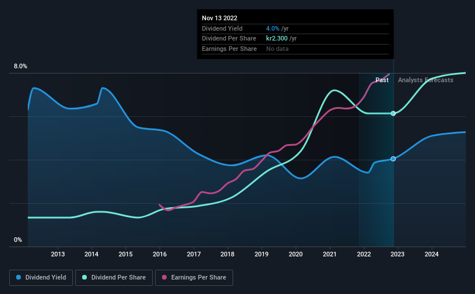Click the blue Dividend Yield legend dot

[x=19, y=277]
